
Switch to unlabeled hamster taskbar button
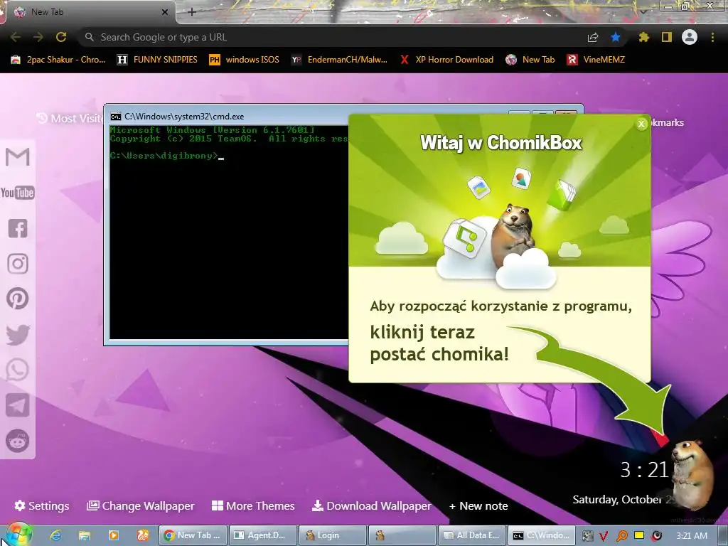402,535
